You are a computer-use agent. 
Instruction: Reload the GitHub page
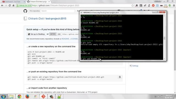[10, 5]
